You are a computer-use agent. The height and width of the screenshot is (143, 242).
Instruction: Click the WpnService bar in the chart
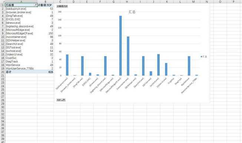pos(189,66)
